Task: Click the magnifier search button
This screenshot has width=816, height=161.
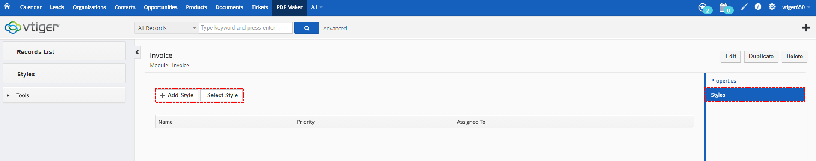Action: tap(306, 28)
